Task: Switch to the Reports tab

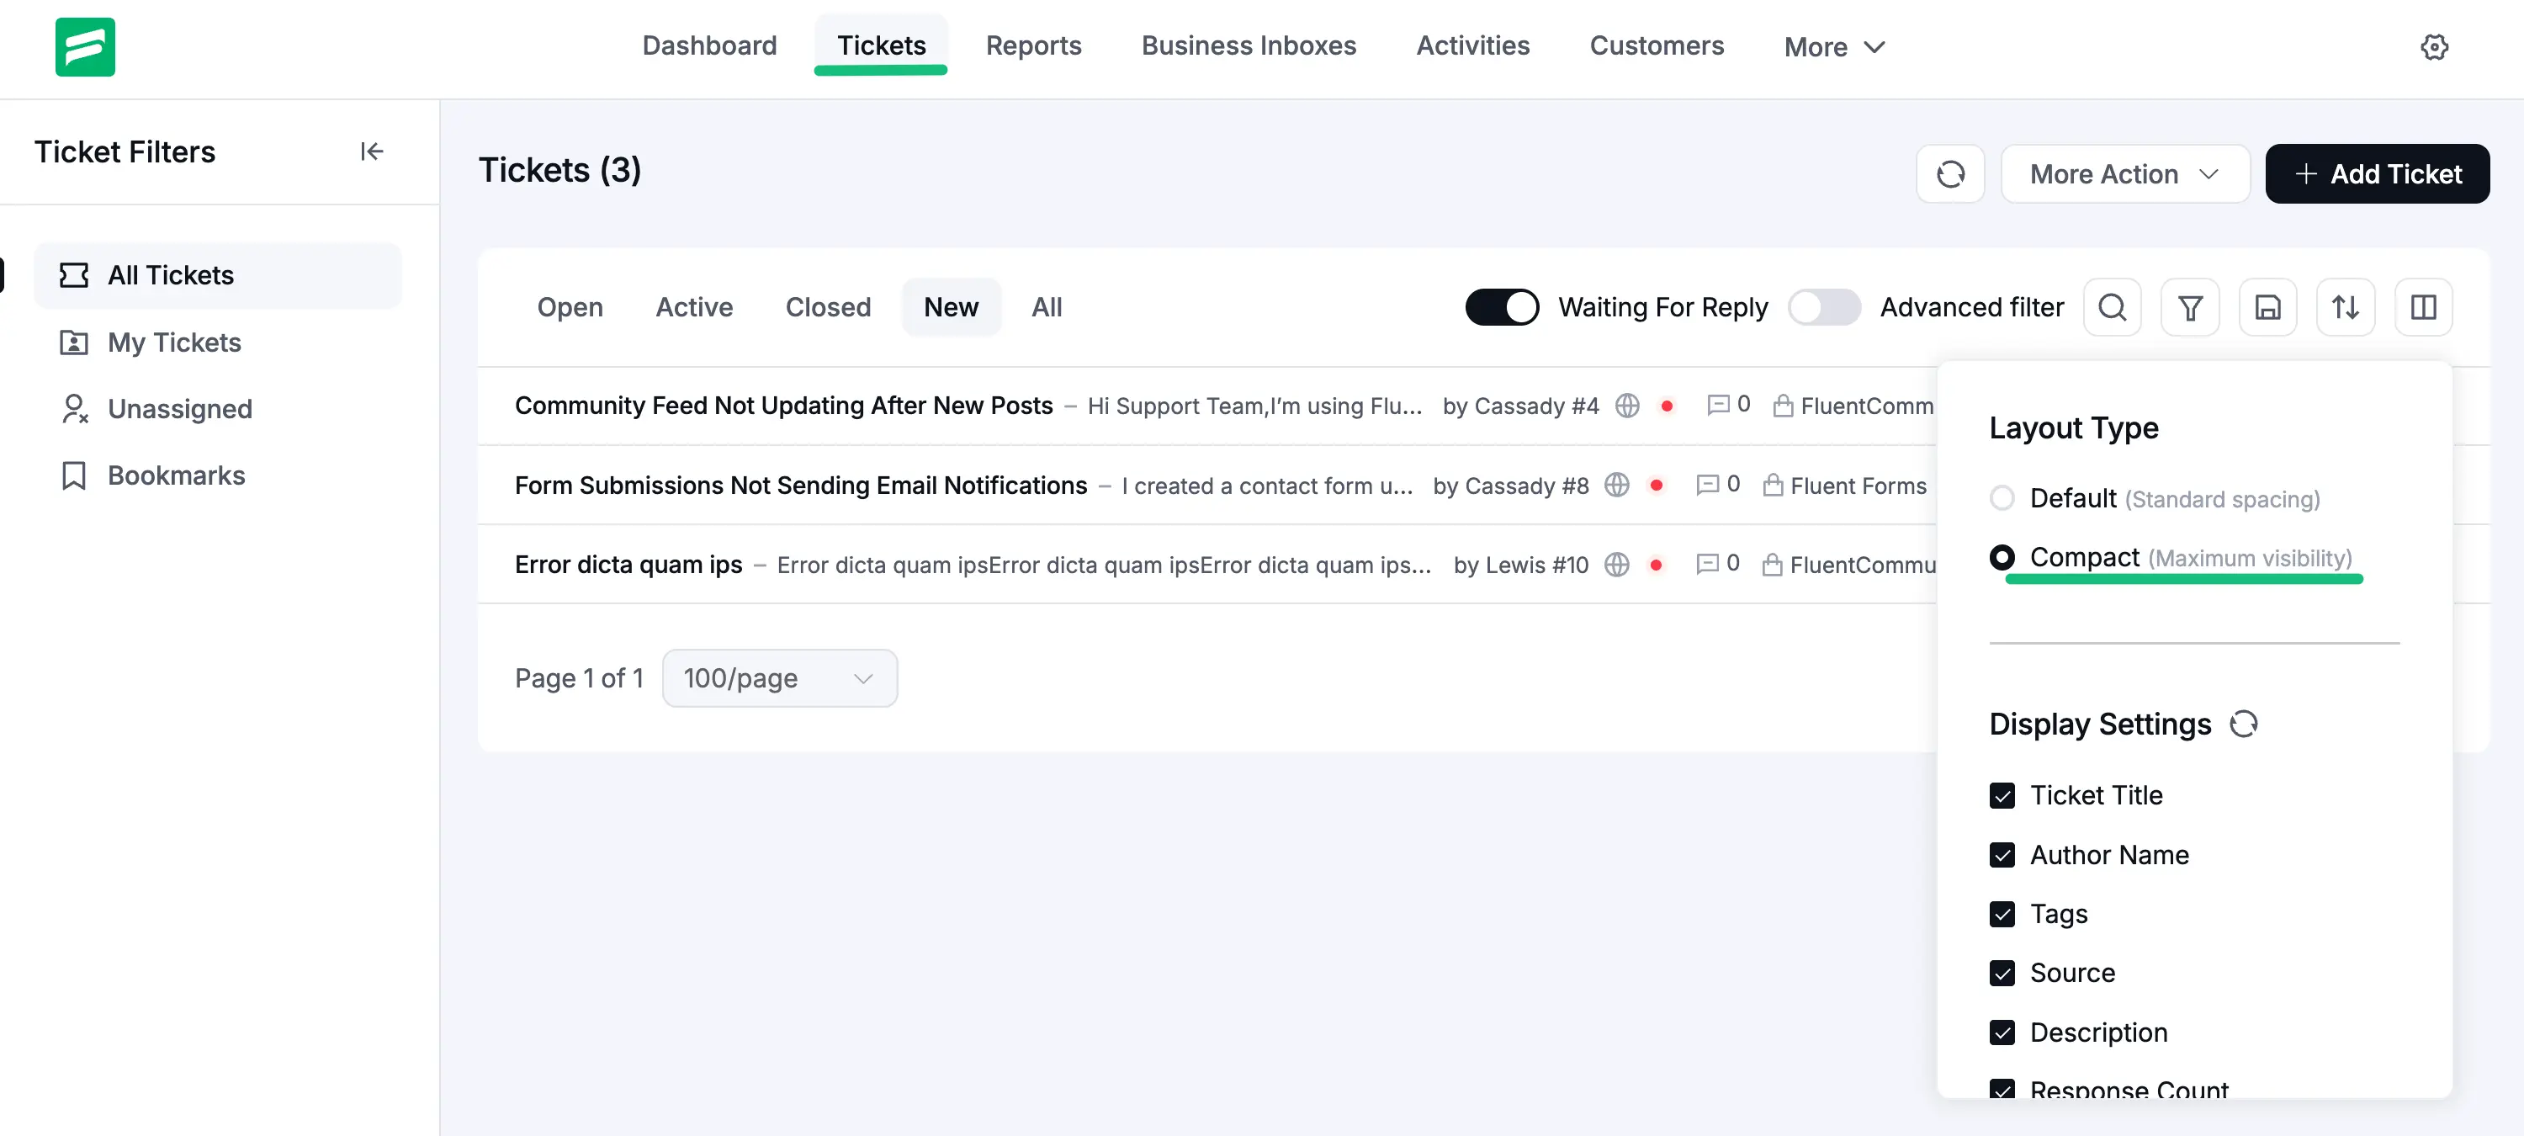Action: coord(1034,46)
